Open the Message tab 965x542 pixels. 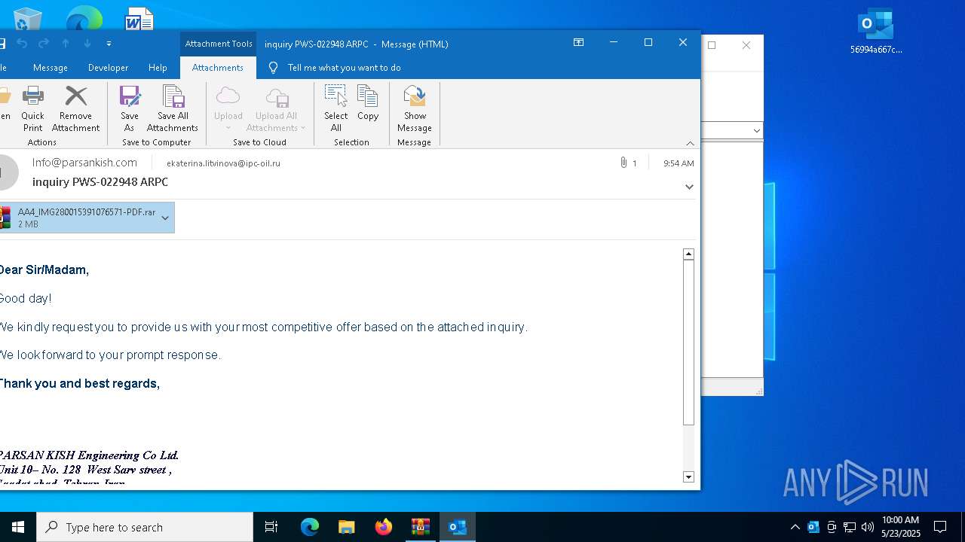click(51, 68)
